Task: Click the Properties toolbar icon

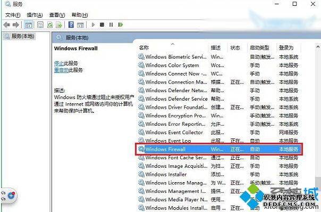Action: [x=40, y=25]
